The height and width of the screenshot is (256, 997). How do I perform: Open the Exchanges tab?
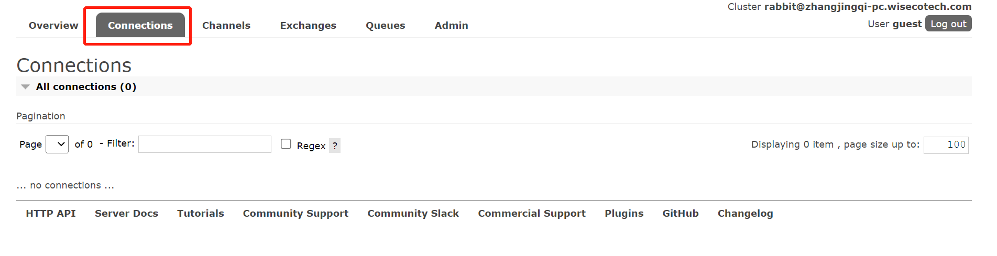click(x=308, y=25)
